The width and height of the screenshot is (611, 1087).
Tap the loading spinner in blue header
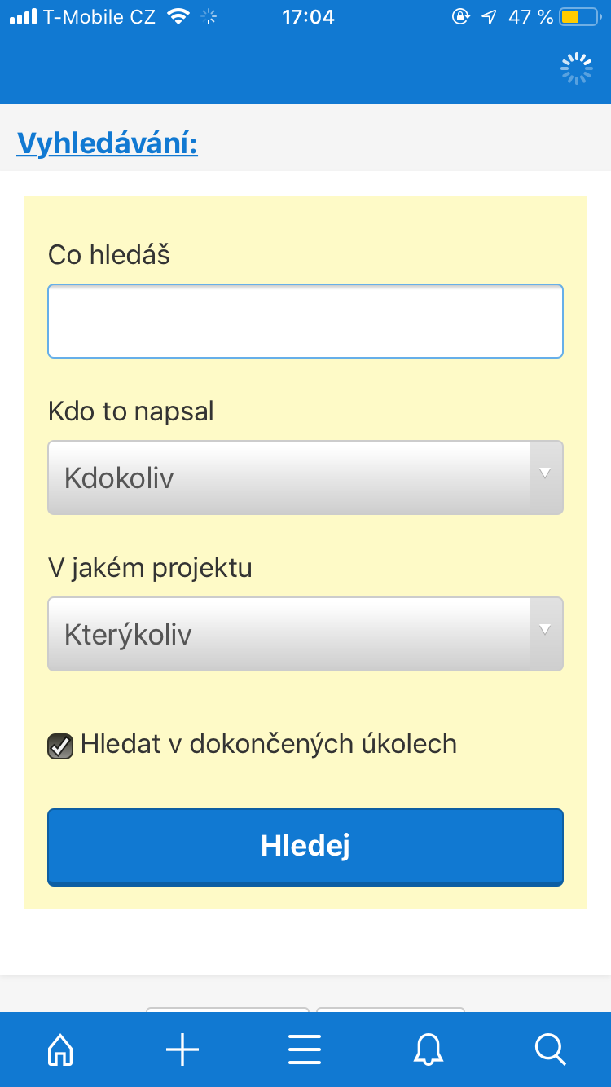pyautogui.click(x=577, y=69)
